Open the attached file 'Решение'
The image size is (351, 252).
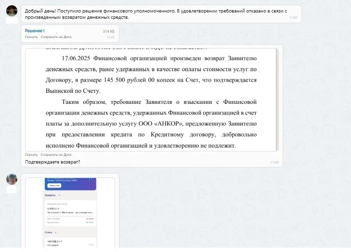tap(35, 31)
